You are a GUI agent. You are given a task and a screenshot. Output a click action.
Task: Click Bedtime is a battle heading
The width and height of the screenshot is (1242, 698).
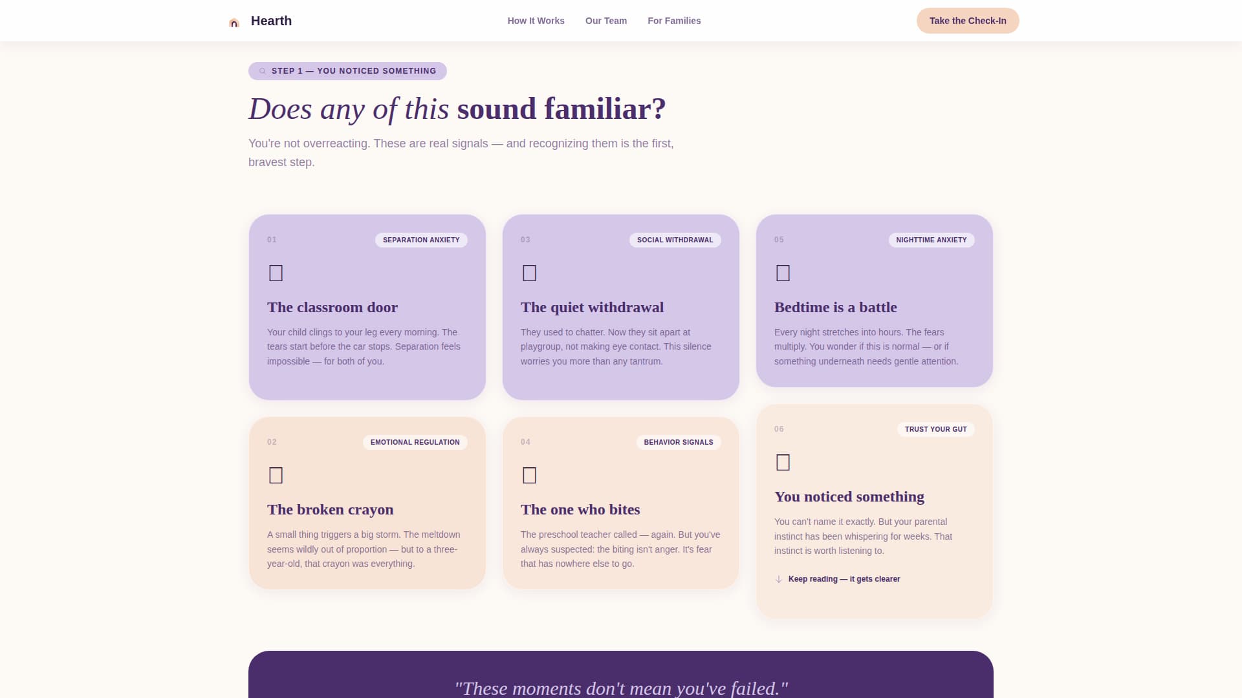836,307
